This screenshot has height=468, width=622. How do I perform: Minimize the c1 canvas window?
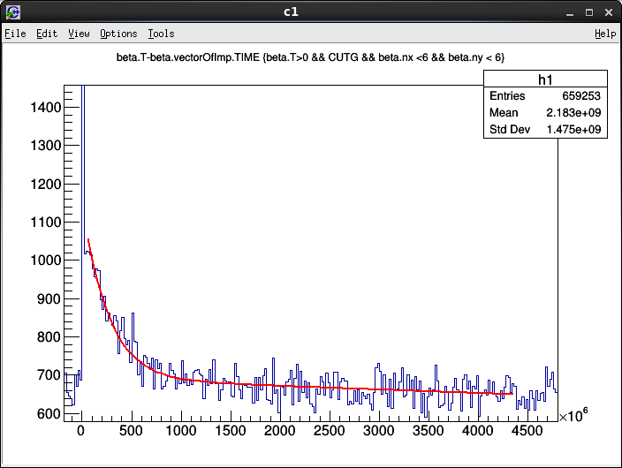point(567,12)
